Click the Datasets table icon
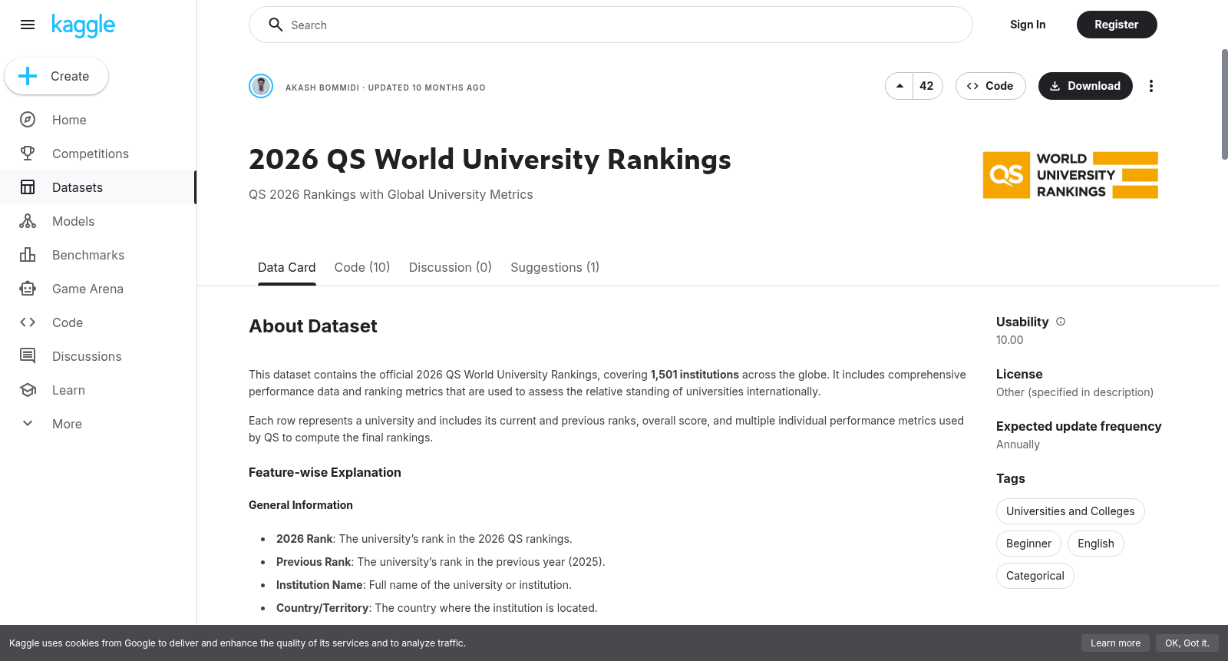1228x661 pixels. [28, 187]
